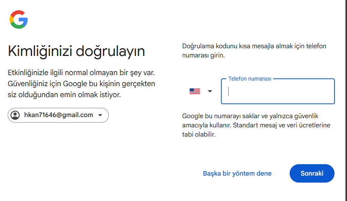Click the Başka bir yöntem dene link
The image size is (347, 201).
(x=237, y=173)
